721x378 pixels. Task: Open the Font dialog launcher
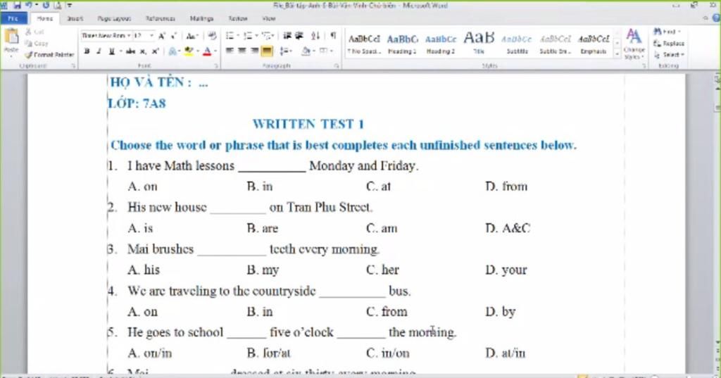pos(215,66)
